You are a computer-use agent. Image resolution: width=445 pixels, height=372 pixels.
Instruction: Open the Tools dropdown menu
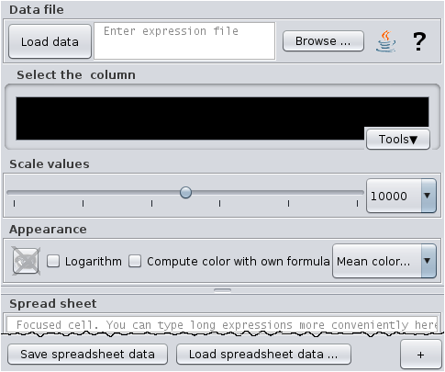click(398, 140)
